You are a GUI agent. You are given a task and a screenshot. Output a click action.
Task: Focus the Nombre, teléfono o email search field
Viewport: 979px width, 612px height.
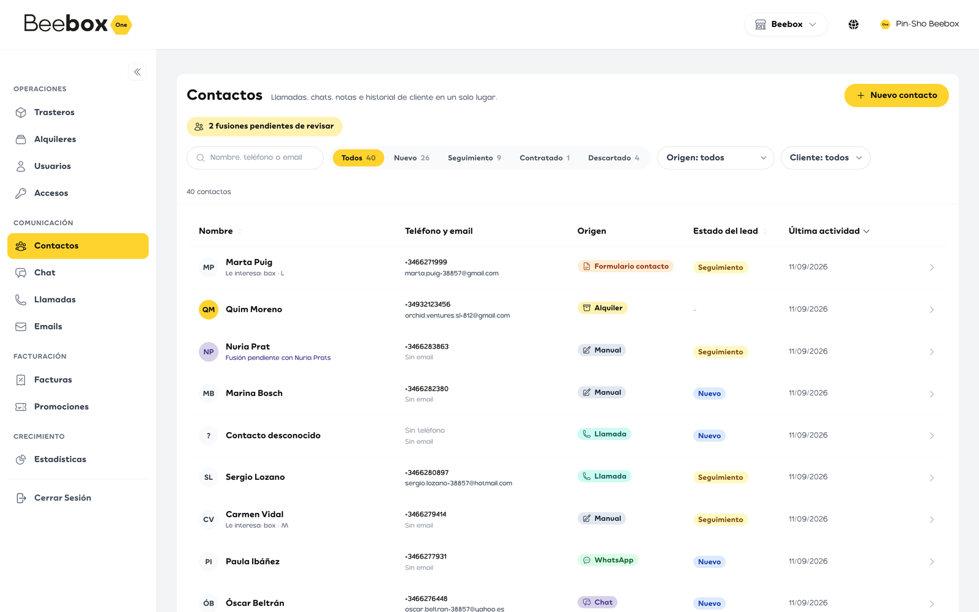click(255, 158)
